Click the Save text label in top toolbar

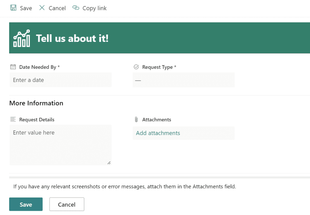pyautogui.click(x=26, y=8)
